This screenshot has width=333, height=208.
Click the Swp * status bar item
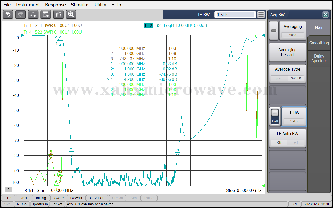[x=59, y=198]
